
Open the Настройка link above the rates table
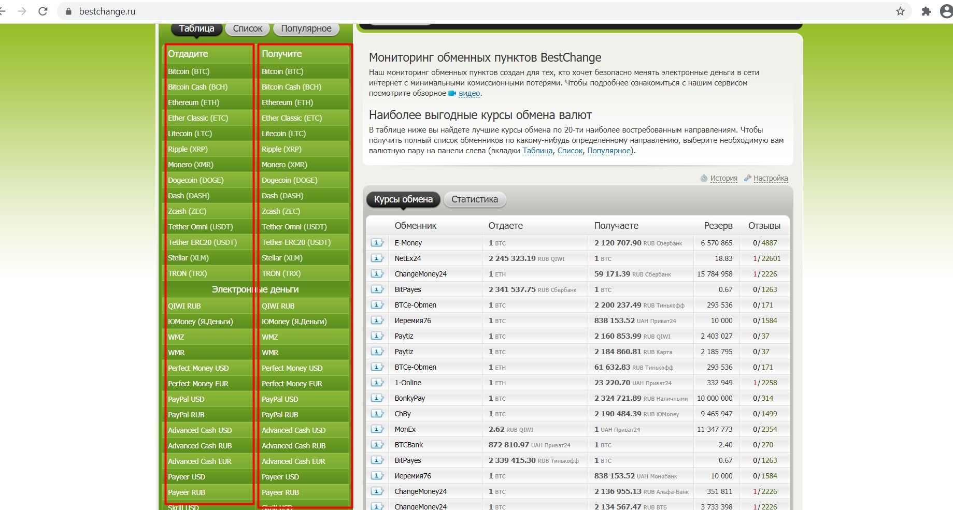pyautogui.click(x=771, y=178)
